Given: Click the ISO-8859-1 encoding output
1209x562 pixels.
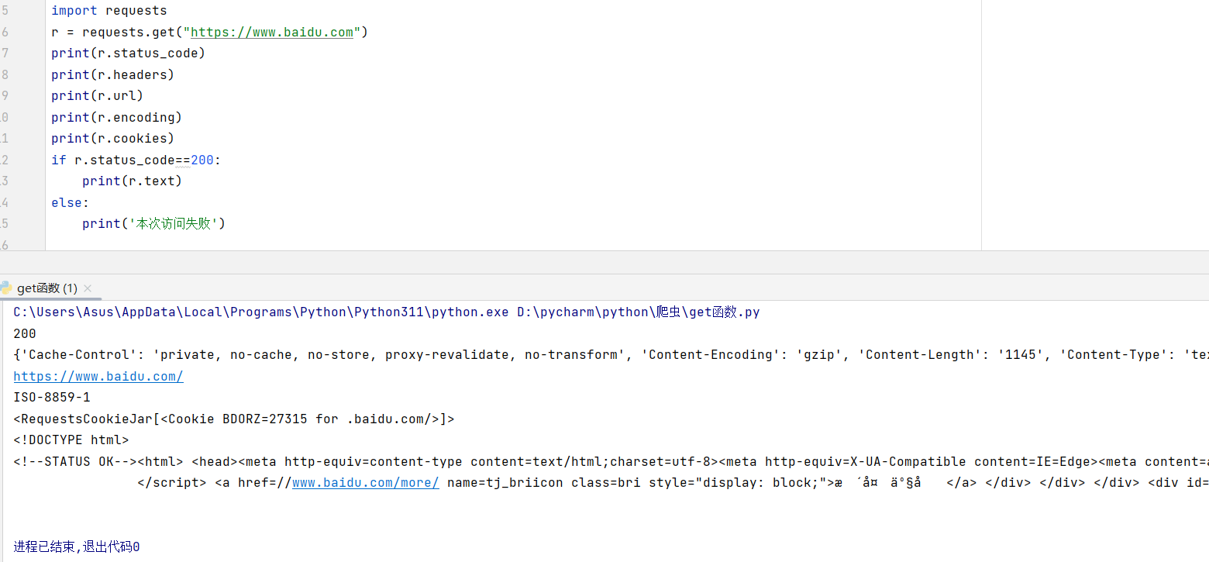Looking at the screenshot, I should click(x=52, y=398).
